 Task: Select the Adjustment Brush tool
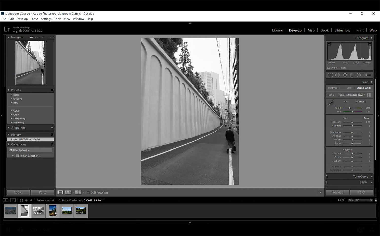tap(367, 75)
